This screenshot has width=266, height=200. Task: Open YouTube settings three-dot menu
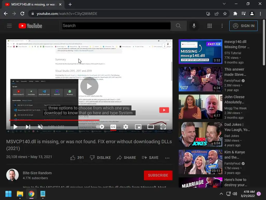[x=222, y=26]
